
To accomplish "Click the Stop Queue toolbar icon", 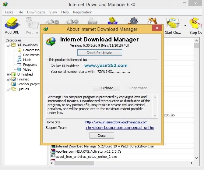I will point(196,23).
